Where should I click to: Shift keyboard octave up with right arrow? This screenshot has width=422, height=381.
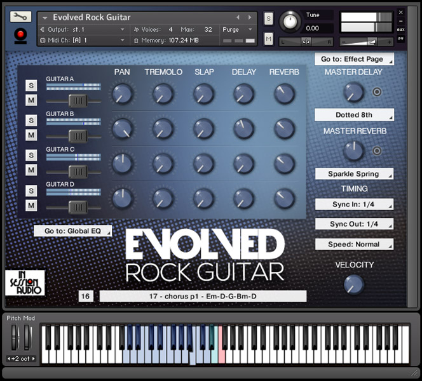[x=34, y=358]
